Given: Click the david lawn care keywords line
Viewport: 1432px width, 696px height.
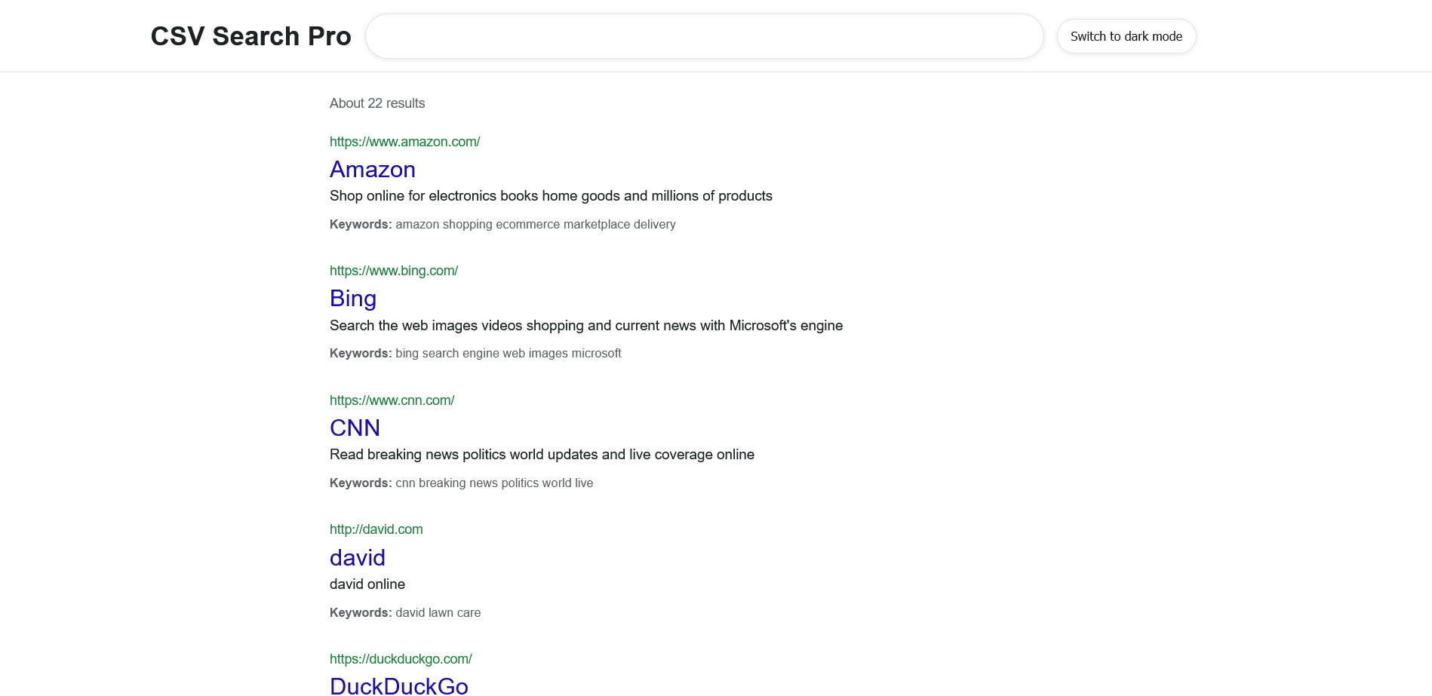Looking at the screenshot, I should coord(404,613).
